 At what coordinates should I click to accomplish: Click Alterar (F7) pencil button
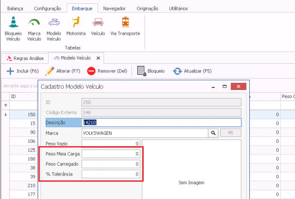click(63, 71)
